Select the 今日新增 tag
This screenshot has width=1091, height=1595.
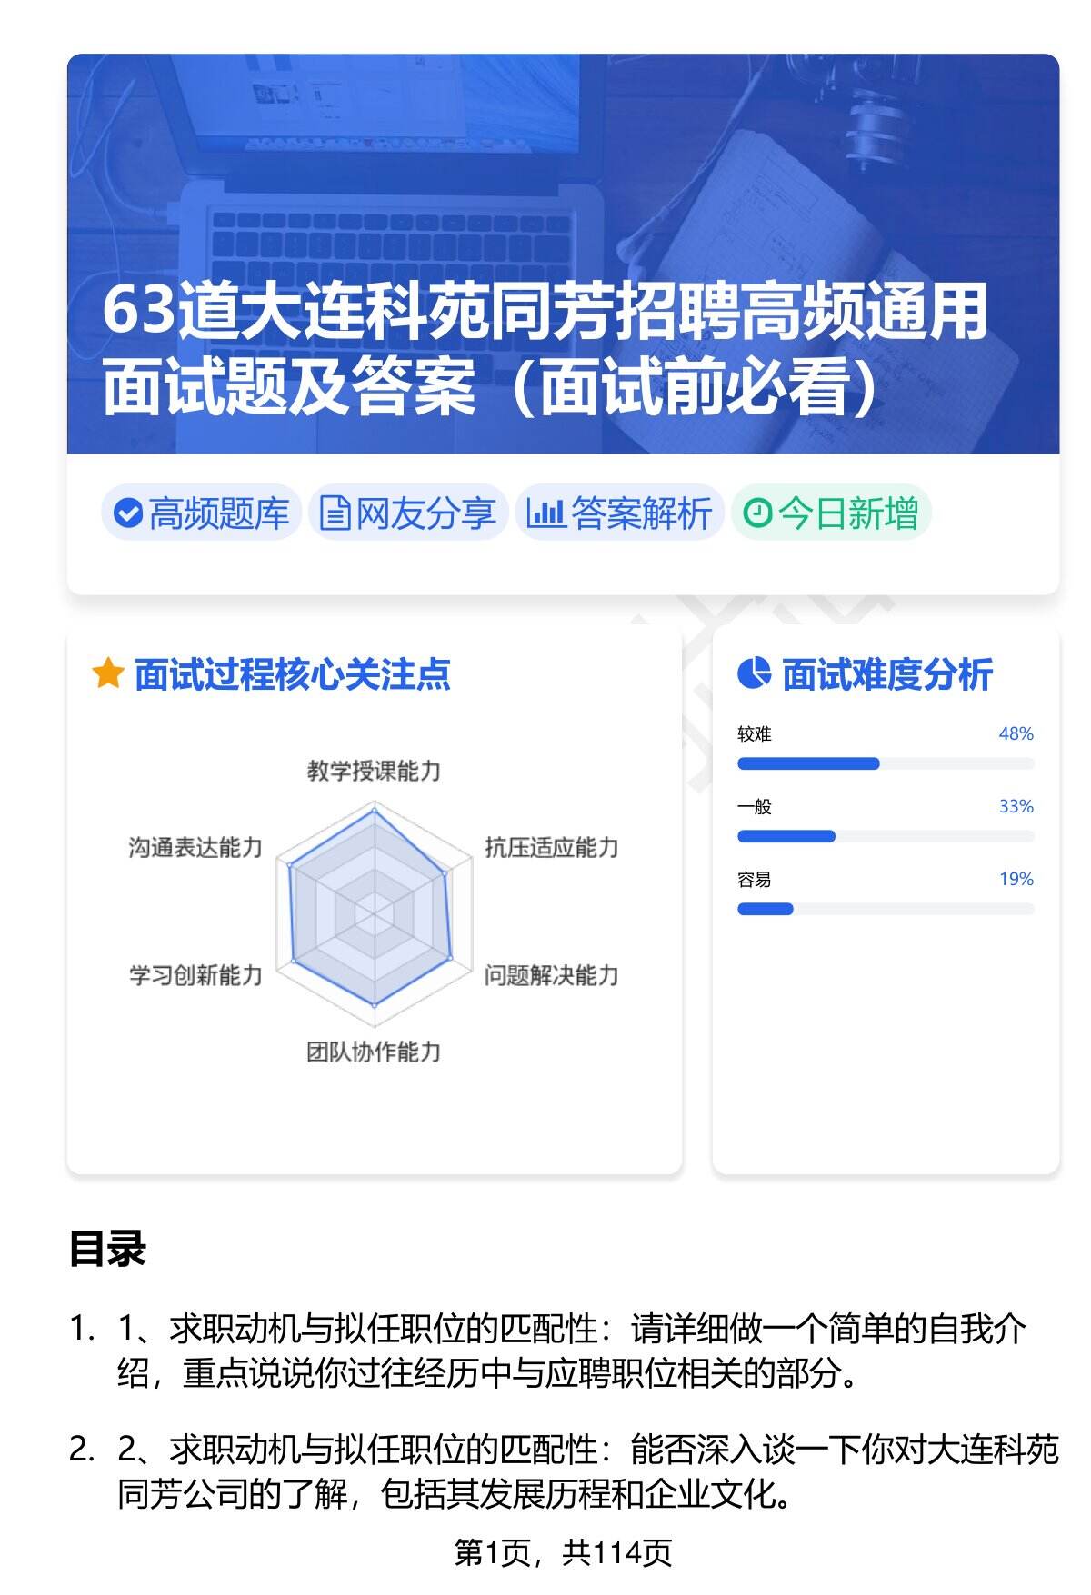coord(831,513)
